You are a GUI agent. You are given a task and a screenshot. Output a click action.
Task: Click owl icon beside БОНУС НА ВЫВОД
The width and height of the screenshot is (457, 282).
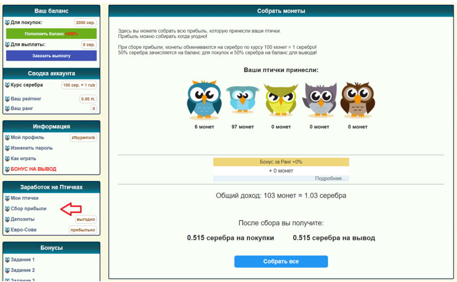click(7, 169)
